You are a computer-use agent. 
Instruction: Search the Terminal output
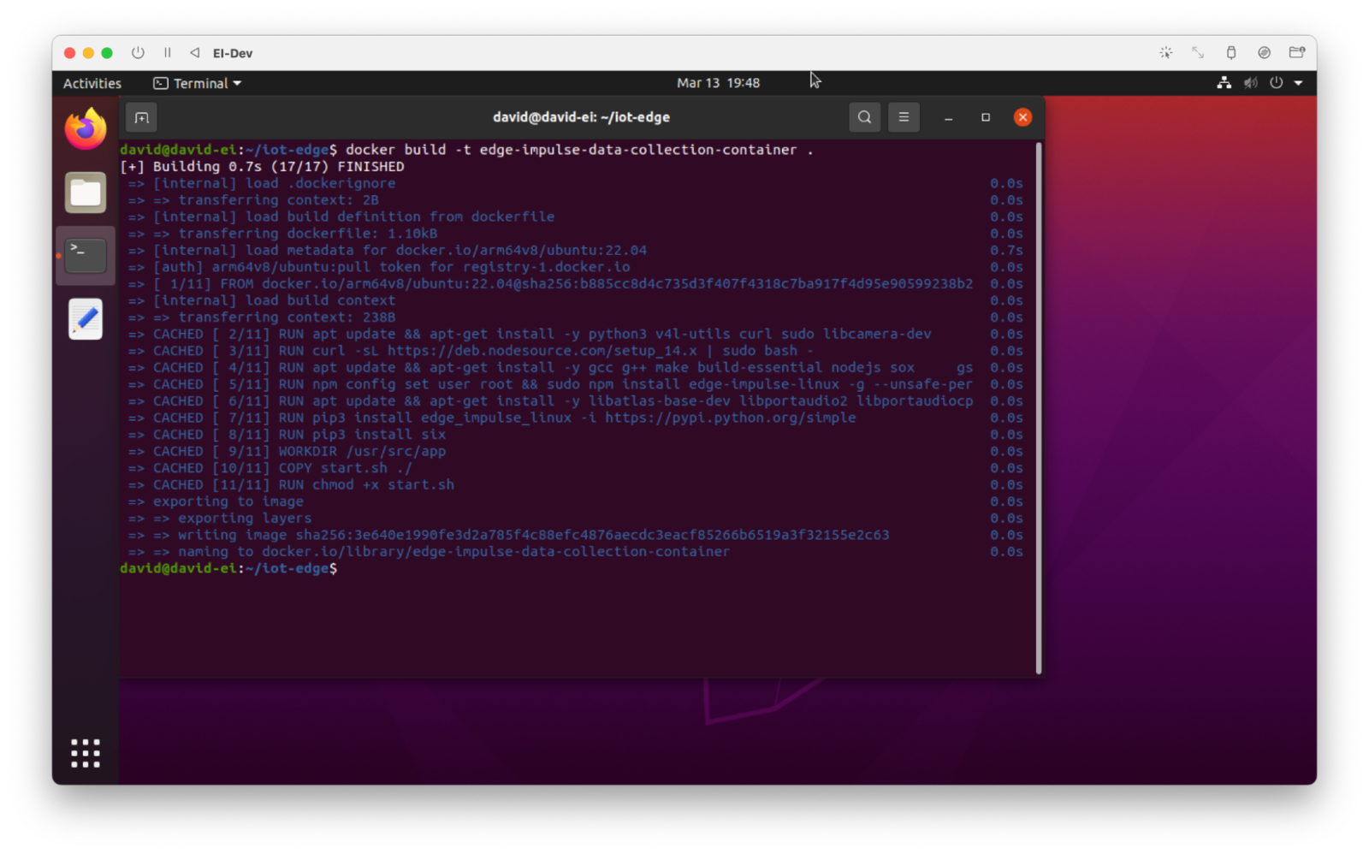(x=864, y=117)
